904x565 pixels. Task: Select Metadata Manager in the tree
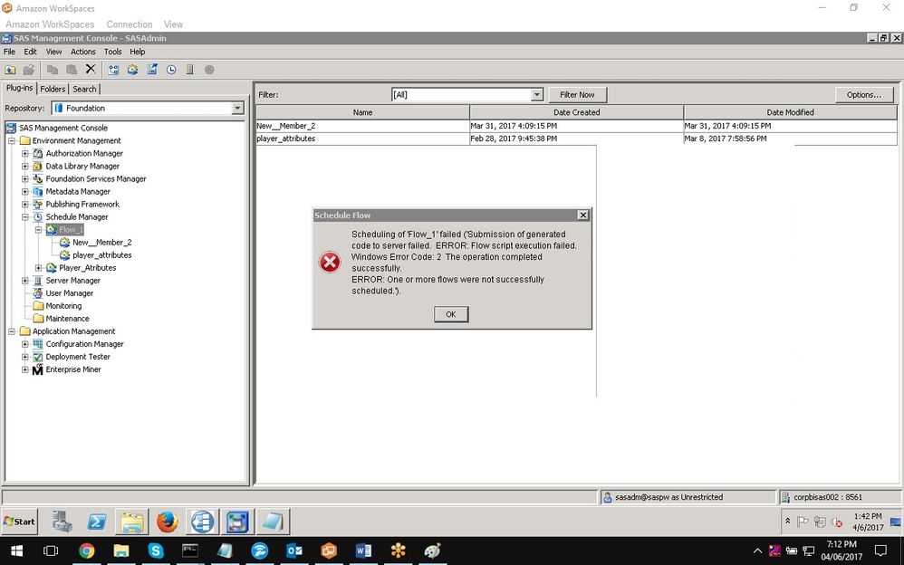(x=78, y=192)
